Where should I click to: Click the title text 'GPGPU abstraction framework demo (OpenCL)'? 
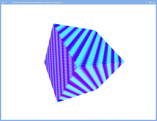pos(37,2)
